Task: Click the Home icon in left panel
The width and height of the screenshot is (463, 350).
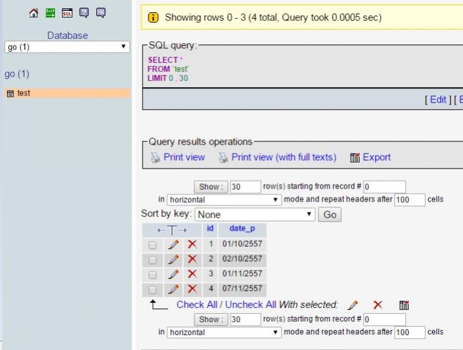Action: [34, 13]
